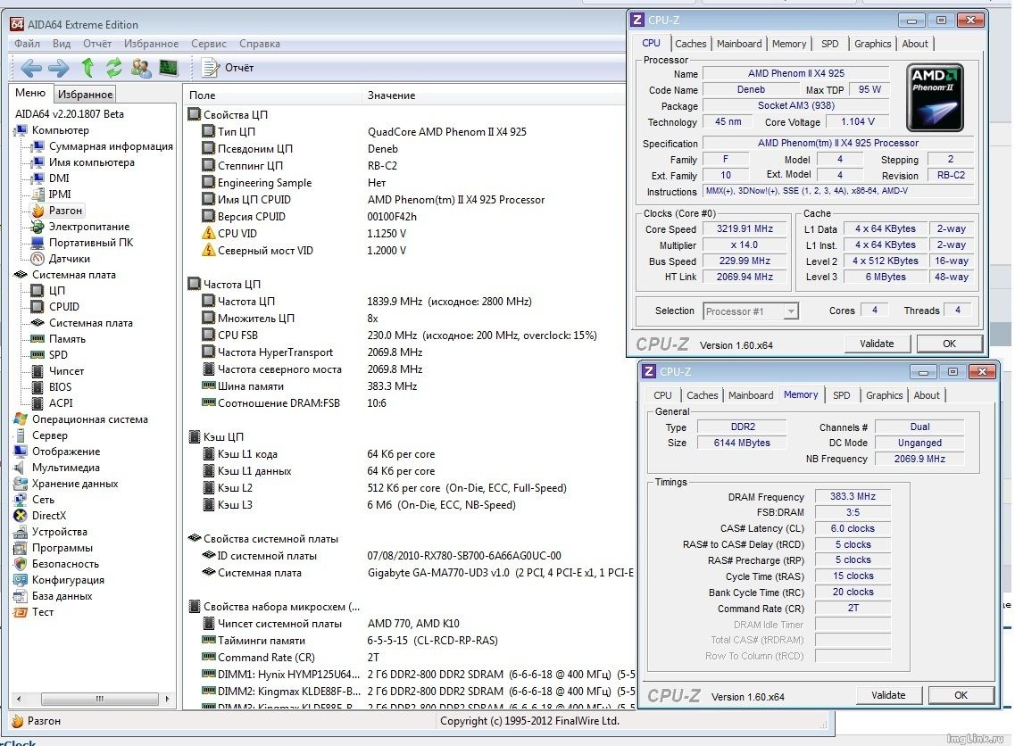Click the Сервер tree icon
This screenshot has height=746, width=1015.
click(x=20, y=435)
